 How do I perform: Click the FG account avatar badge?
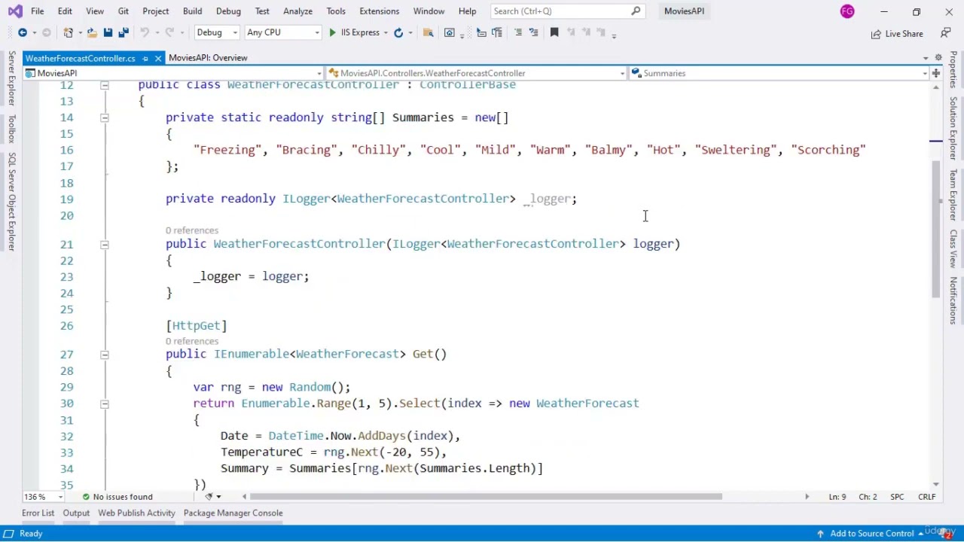pos(847,11)
